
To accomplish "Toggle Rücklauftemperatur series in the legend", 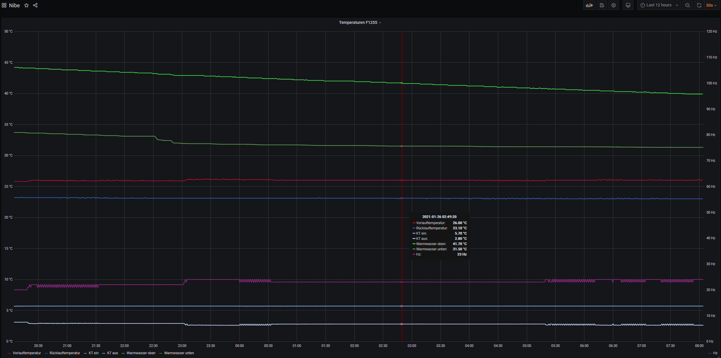I will [x=65, y=353].
